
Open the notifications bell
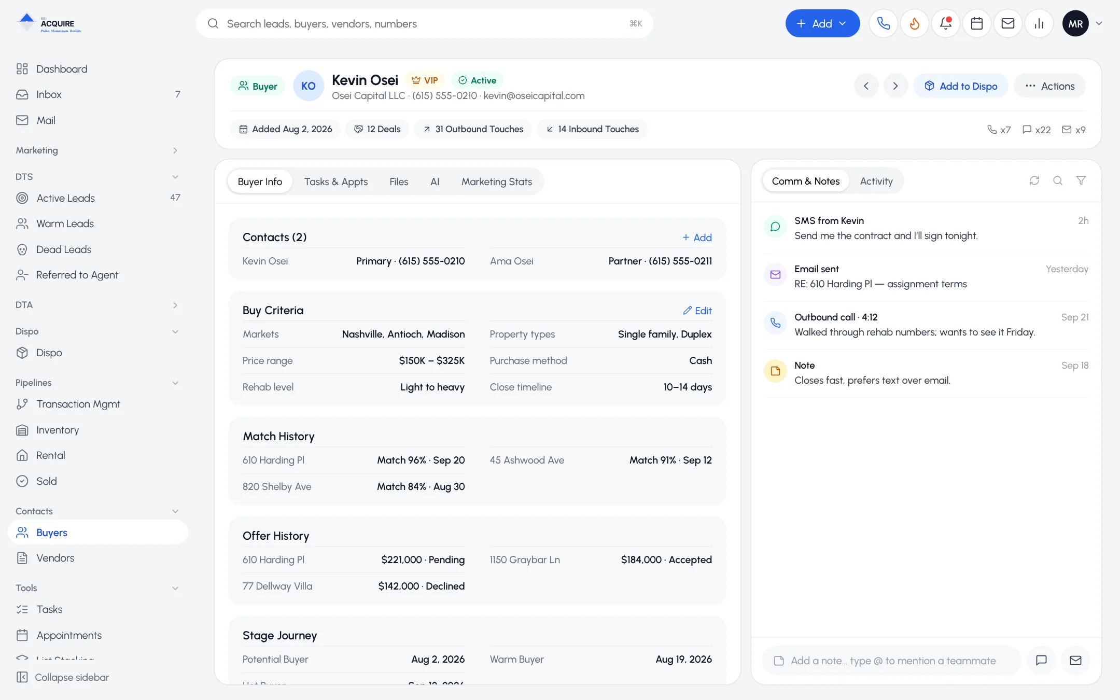946,23
